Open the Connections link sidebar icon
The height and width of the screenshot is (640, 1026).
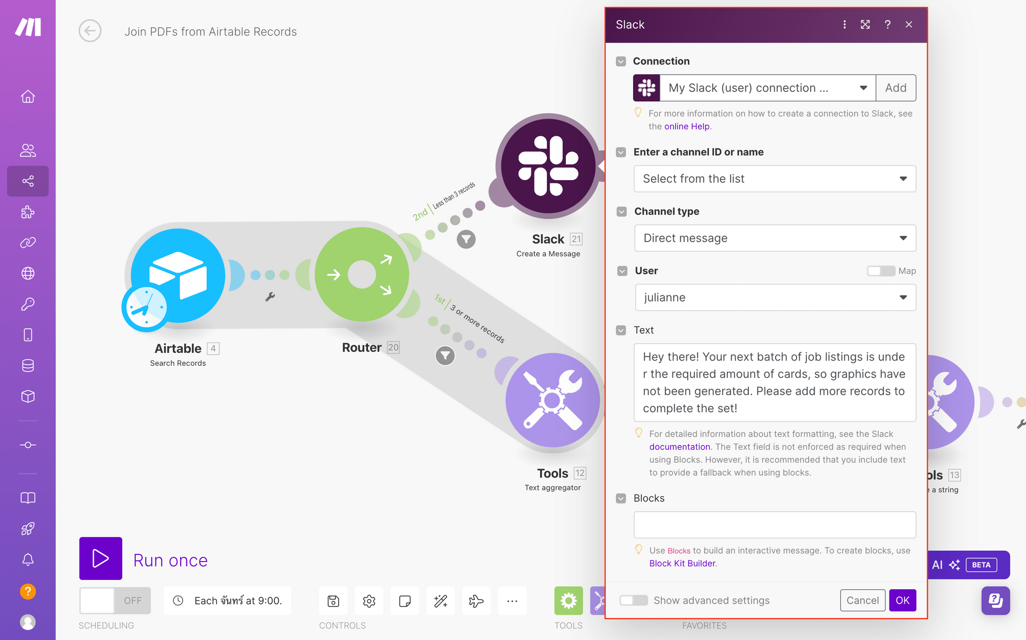pyautogui.click(x=28, y=243)
